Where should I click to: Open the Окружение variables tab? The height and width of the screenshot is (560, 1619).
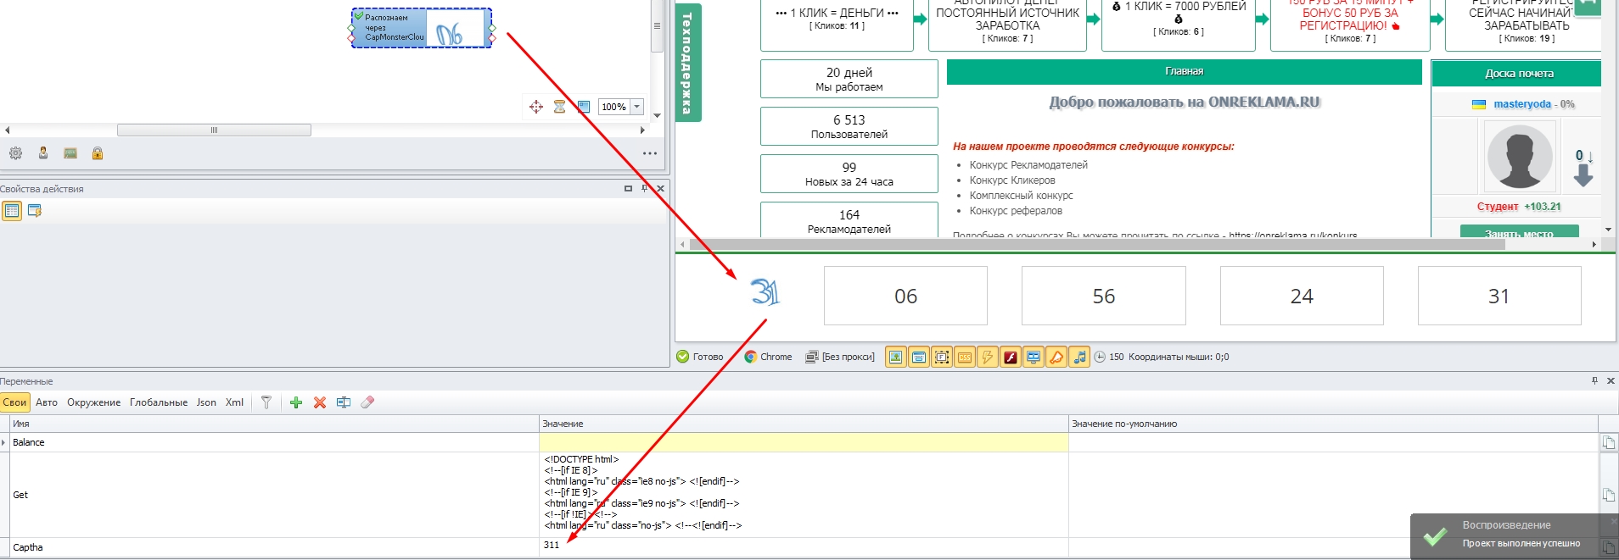click(93, 402)
